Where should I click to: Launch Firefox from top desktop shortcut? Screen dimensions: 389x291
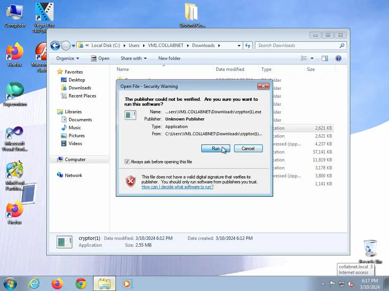pos(15,55)
